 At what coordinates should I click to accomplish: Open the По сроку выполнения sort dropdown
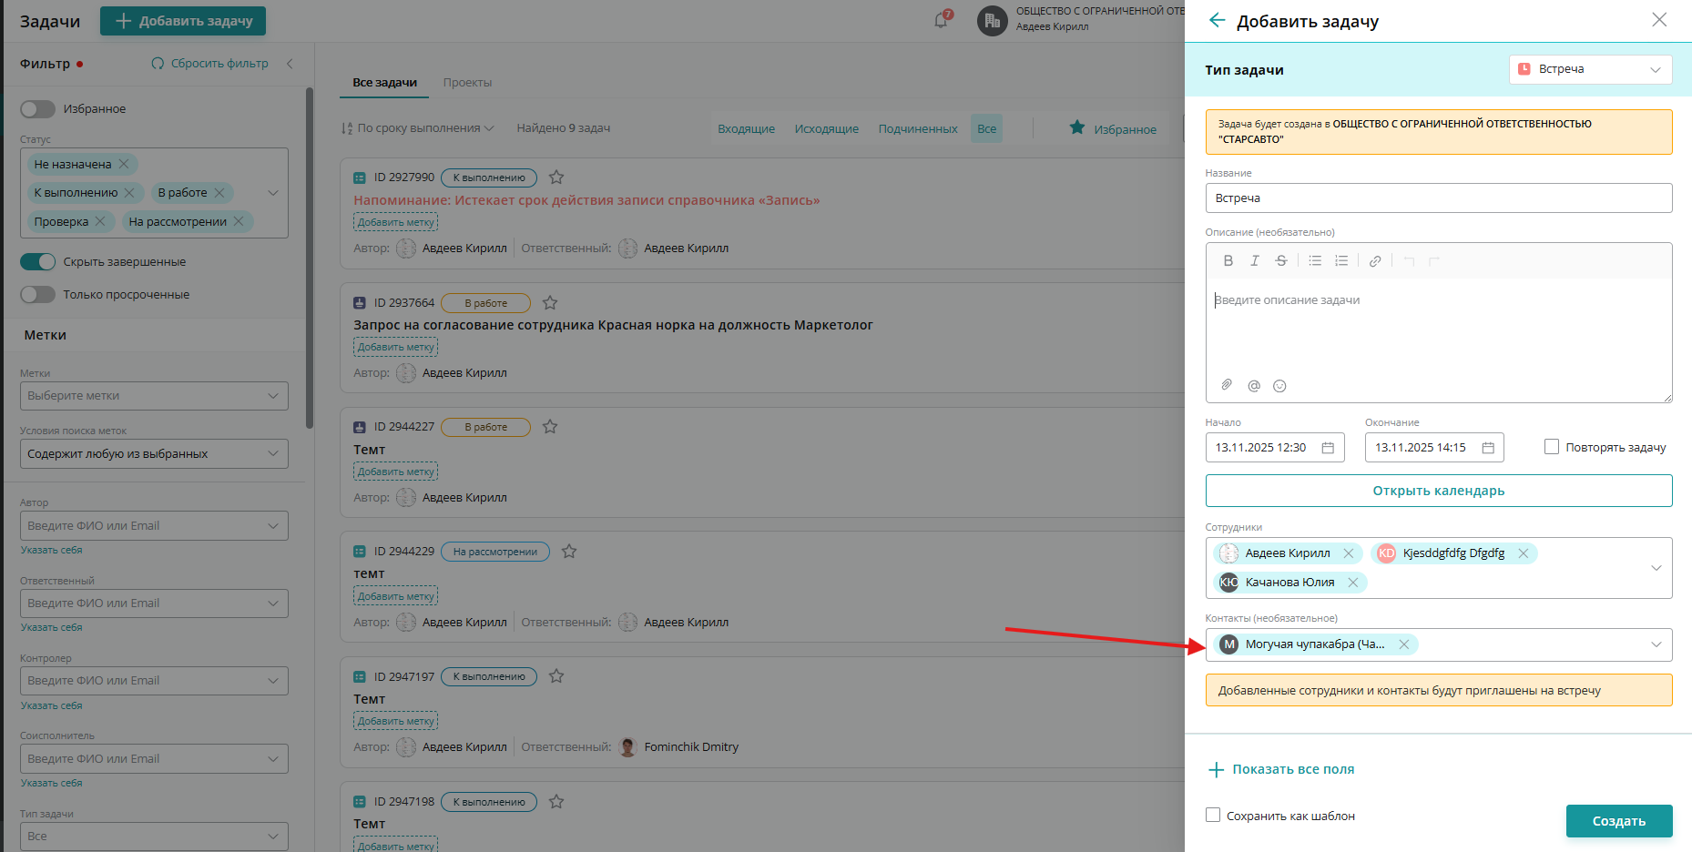[418, 128]
